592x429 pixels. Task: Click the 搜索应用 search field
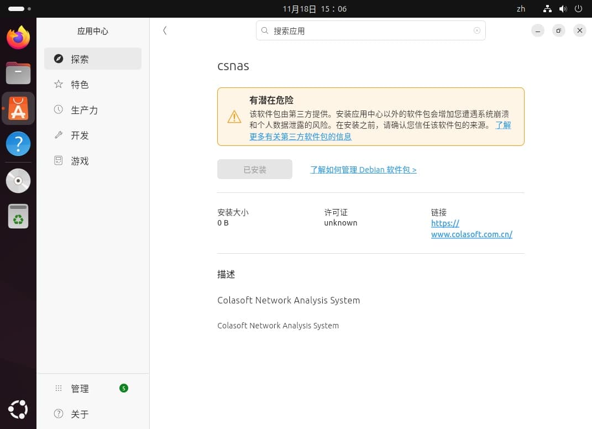pos(370,31)
